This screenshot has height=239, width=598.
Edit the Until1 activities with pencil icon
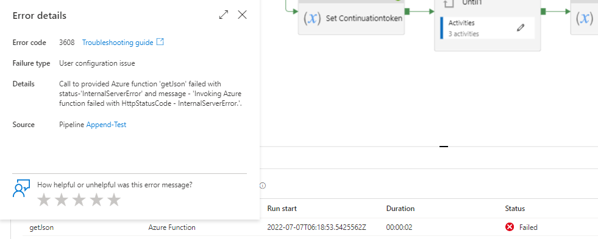(x=521, y=28)
